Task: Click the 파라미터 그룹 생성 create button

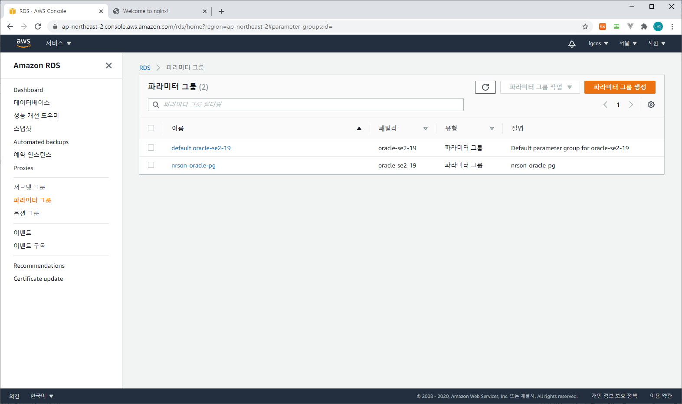Action: (620, 87)
